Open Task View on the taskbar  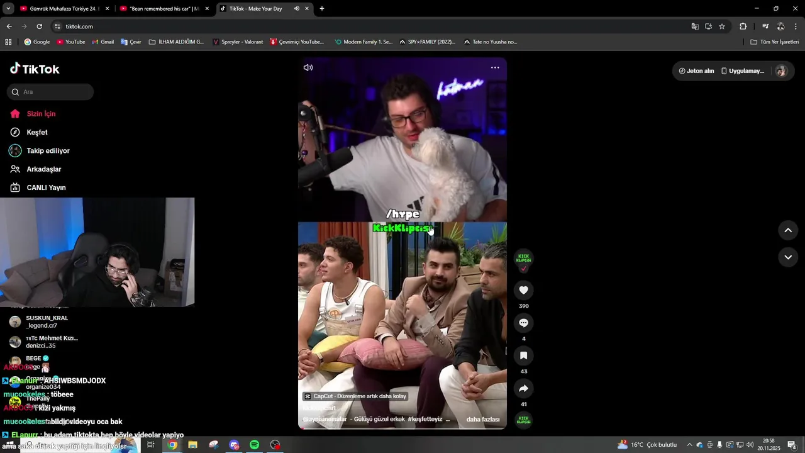(x=151, y=445)
